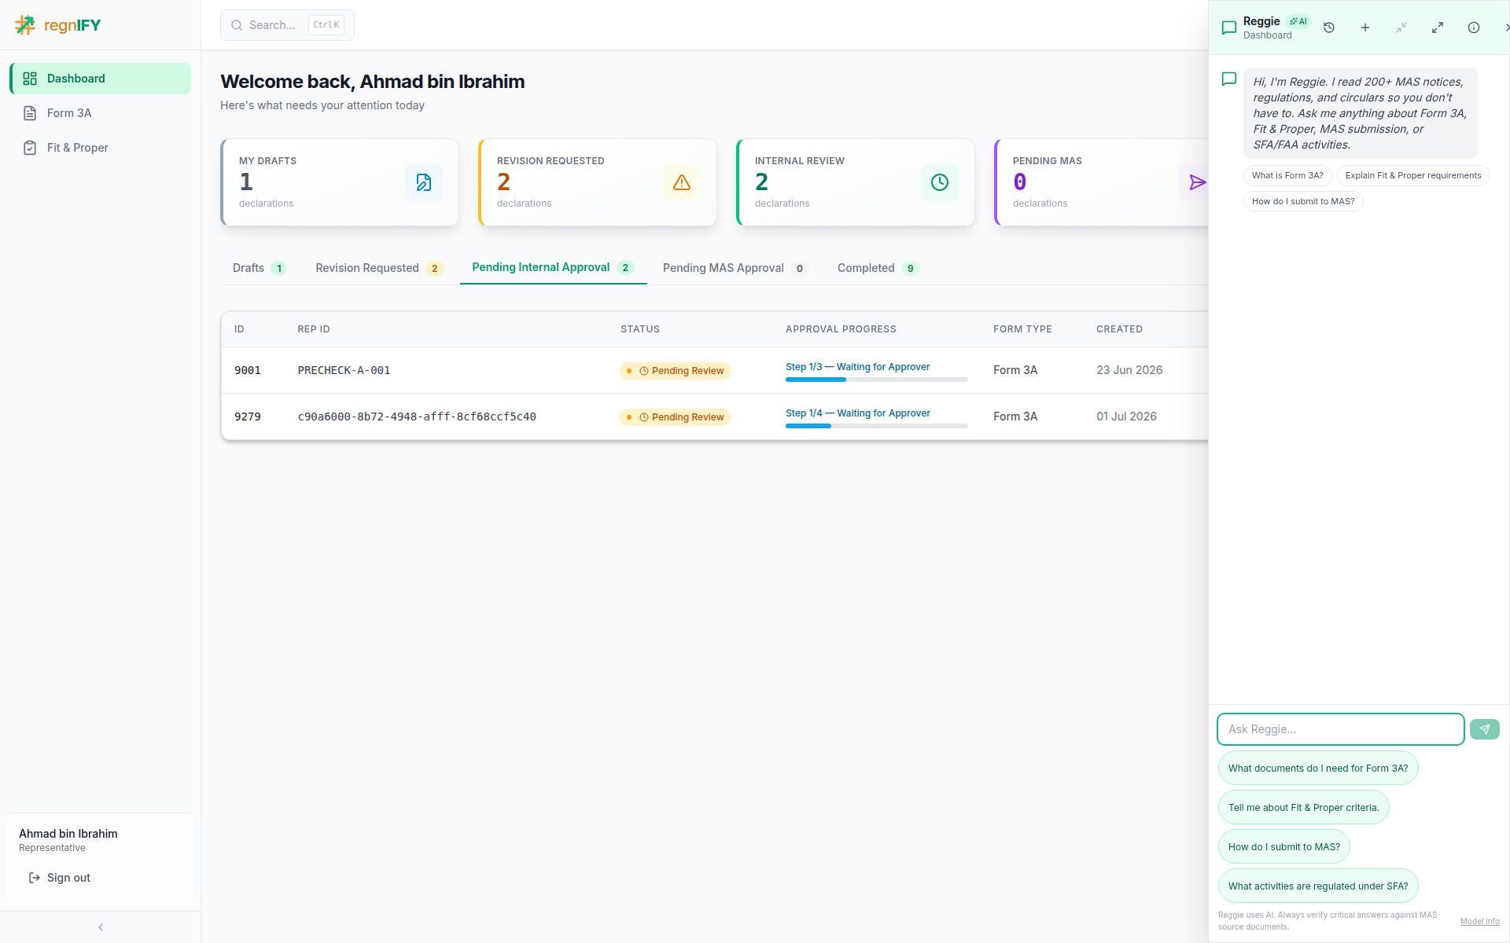Select 'Tell me about Fit & Proper criteria'
This screenshot has height=943, width=1510.
(x=1304, y=808)
